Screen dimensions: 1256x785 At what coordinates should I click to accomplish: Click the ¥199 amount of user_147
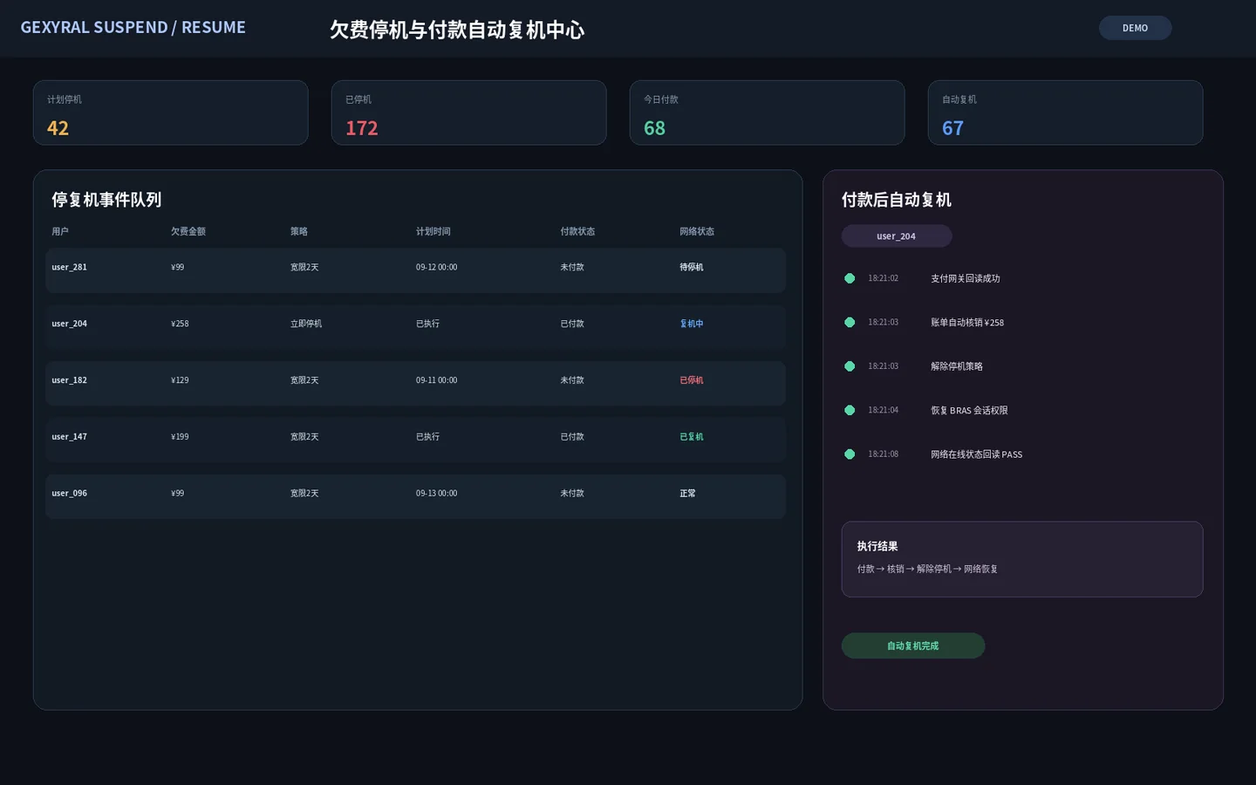click(x=180, y=437)
